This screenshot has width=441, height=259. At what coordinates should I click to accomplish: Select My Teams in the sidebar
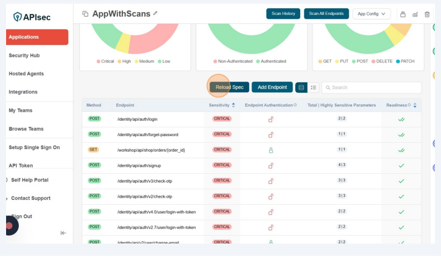[x=20, y=111]
